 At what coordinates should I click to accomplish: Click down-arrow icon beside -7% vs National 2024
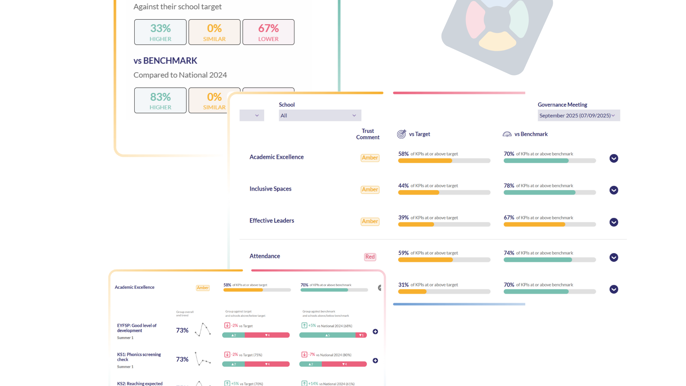tap(304, 355)
